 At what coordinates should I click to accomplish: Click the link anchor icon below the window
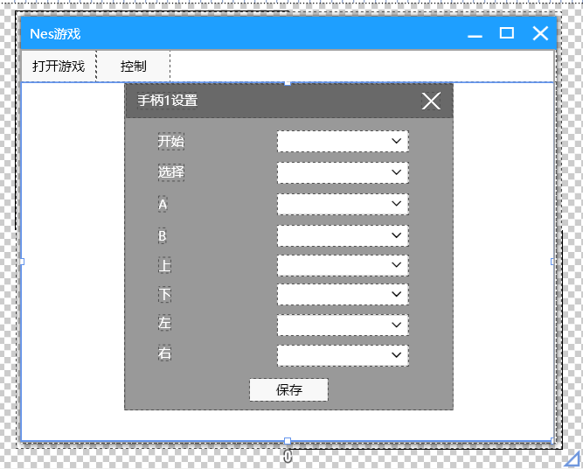(288, 456)
